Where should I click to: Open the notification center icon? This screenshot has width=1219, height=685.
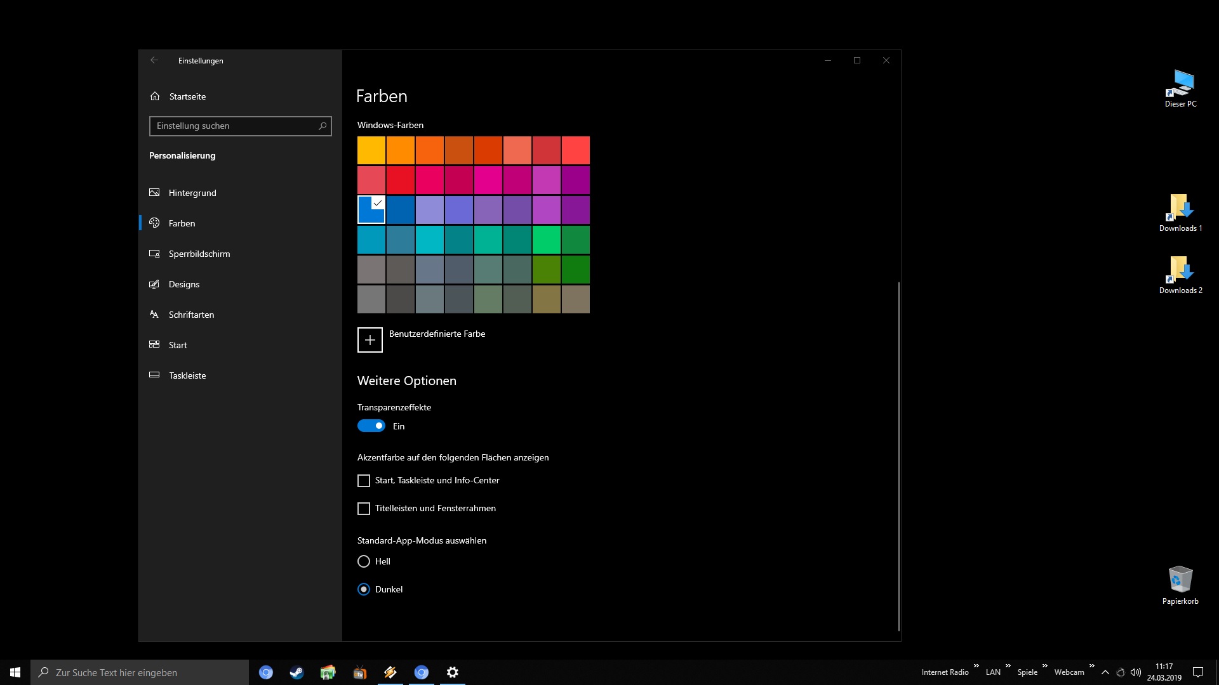tap(1198, 672)
